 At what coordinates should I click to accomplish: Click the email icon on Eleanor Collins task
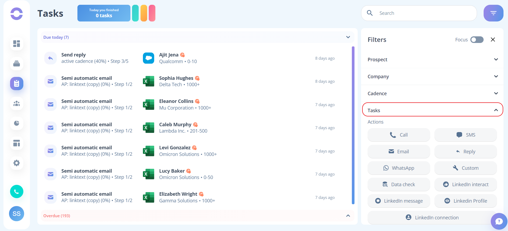click(x=50, y=104)
